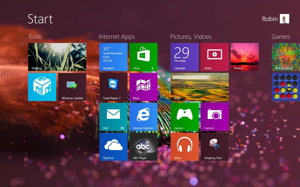300x187 pixels.
Task: Open the Mail tile
Action: 113,117
